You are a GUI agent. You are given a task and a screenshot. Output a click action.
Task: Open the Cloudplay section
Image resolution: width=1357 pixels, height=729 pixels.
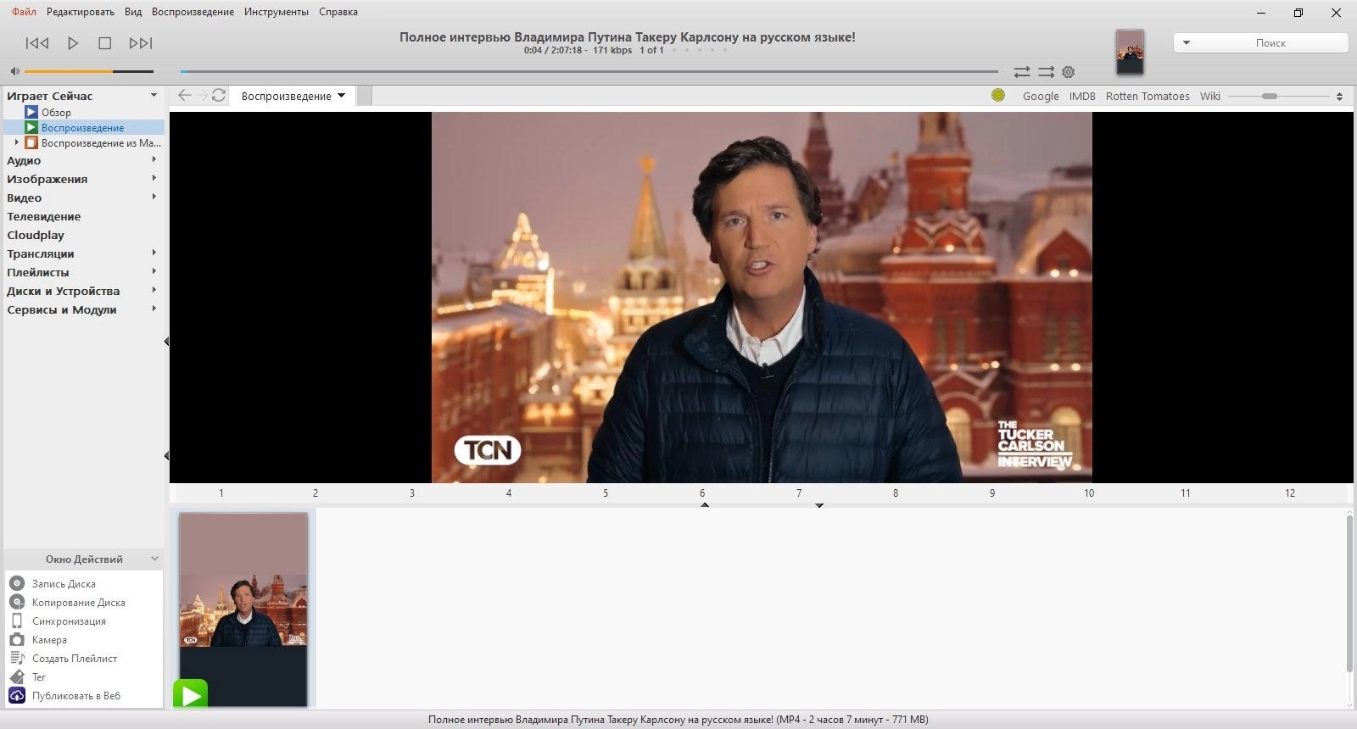(36, 235)
